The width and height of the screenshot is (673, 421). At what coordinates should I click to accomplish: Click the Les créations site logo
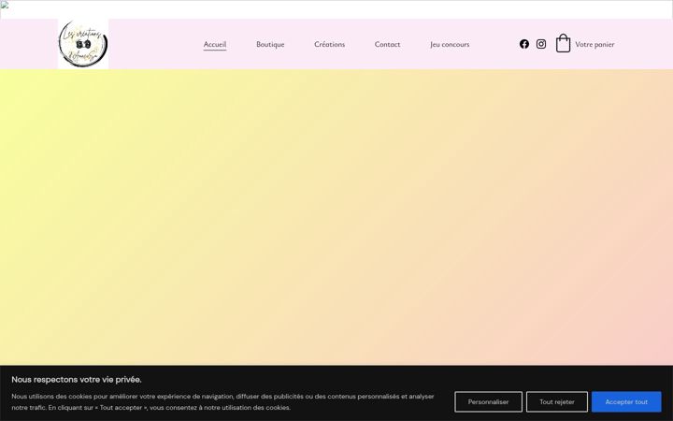pos(83,44)
